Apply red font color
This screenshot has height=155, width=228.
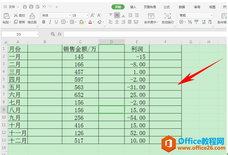(x=90, y=22)
